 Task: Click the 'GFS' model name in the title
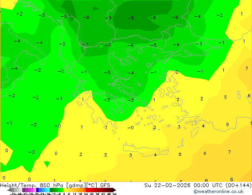[x=105, y=185]
